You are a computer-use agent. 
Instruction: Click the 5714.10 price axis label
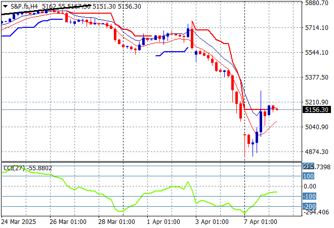coord(316,28)
